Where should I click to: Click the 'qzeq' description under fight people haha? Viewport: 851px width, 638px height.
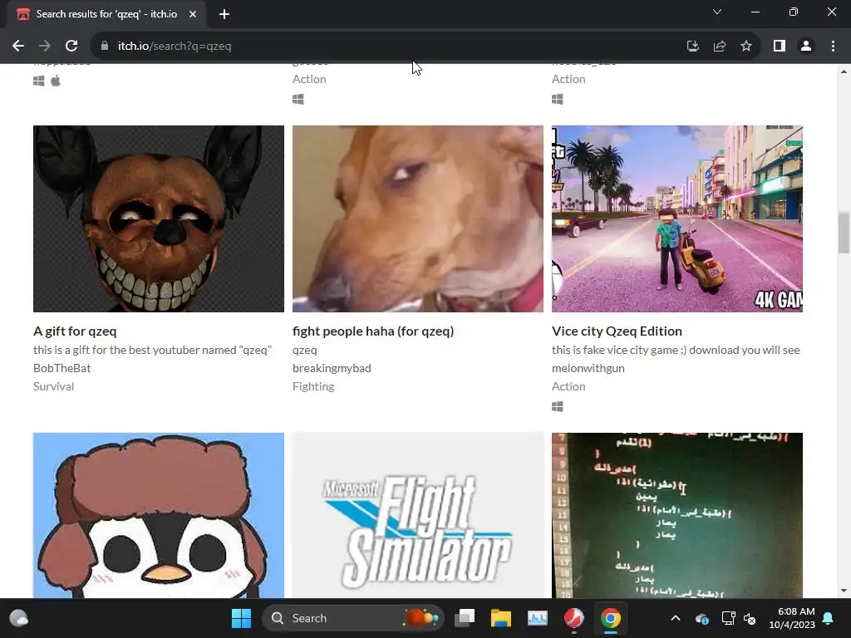pyautogui.click(x=304, y=350)
